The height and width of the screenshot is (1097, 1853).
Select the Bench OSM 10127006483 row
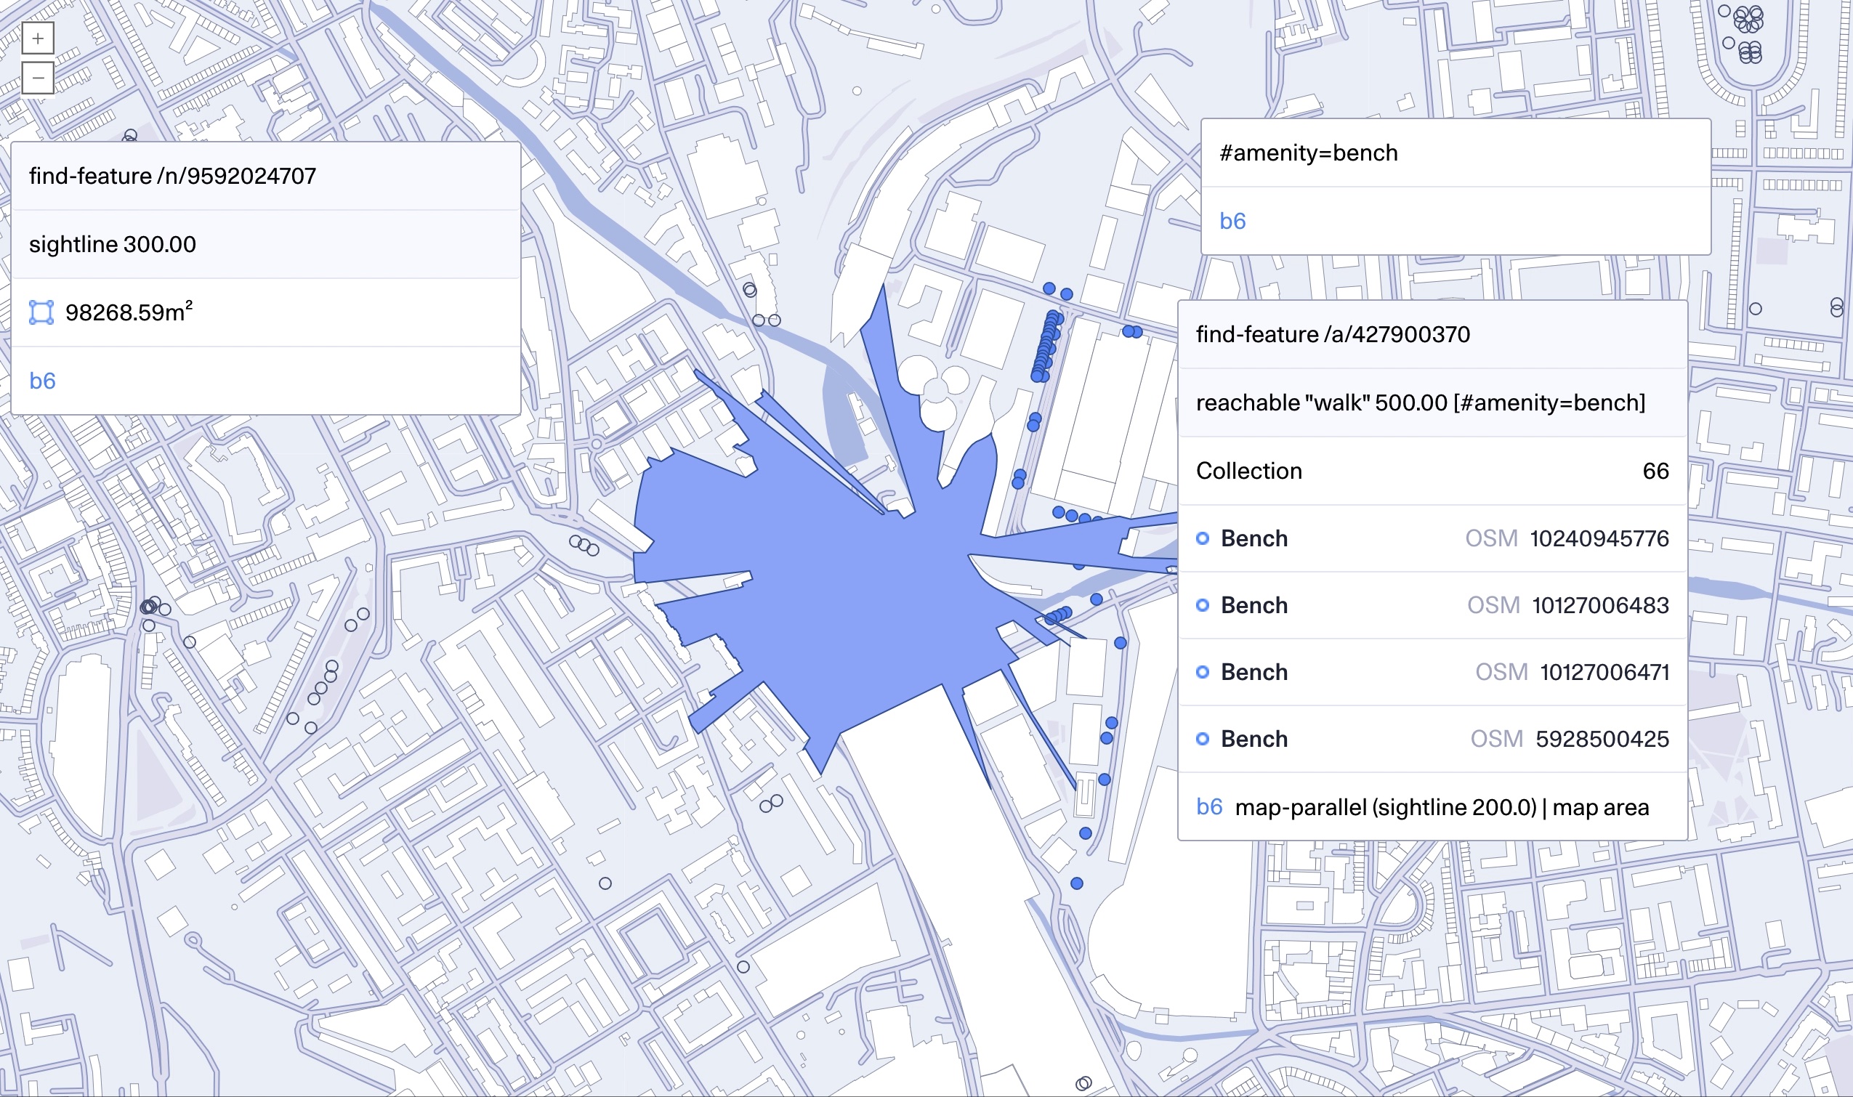click(x=1432, y=605)
